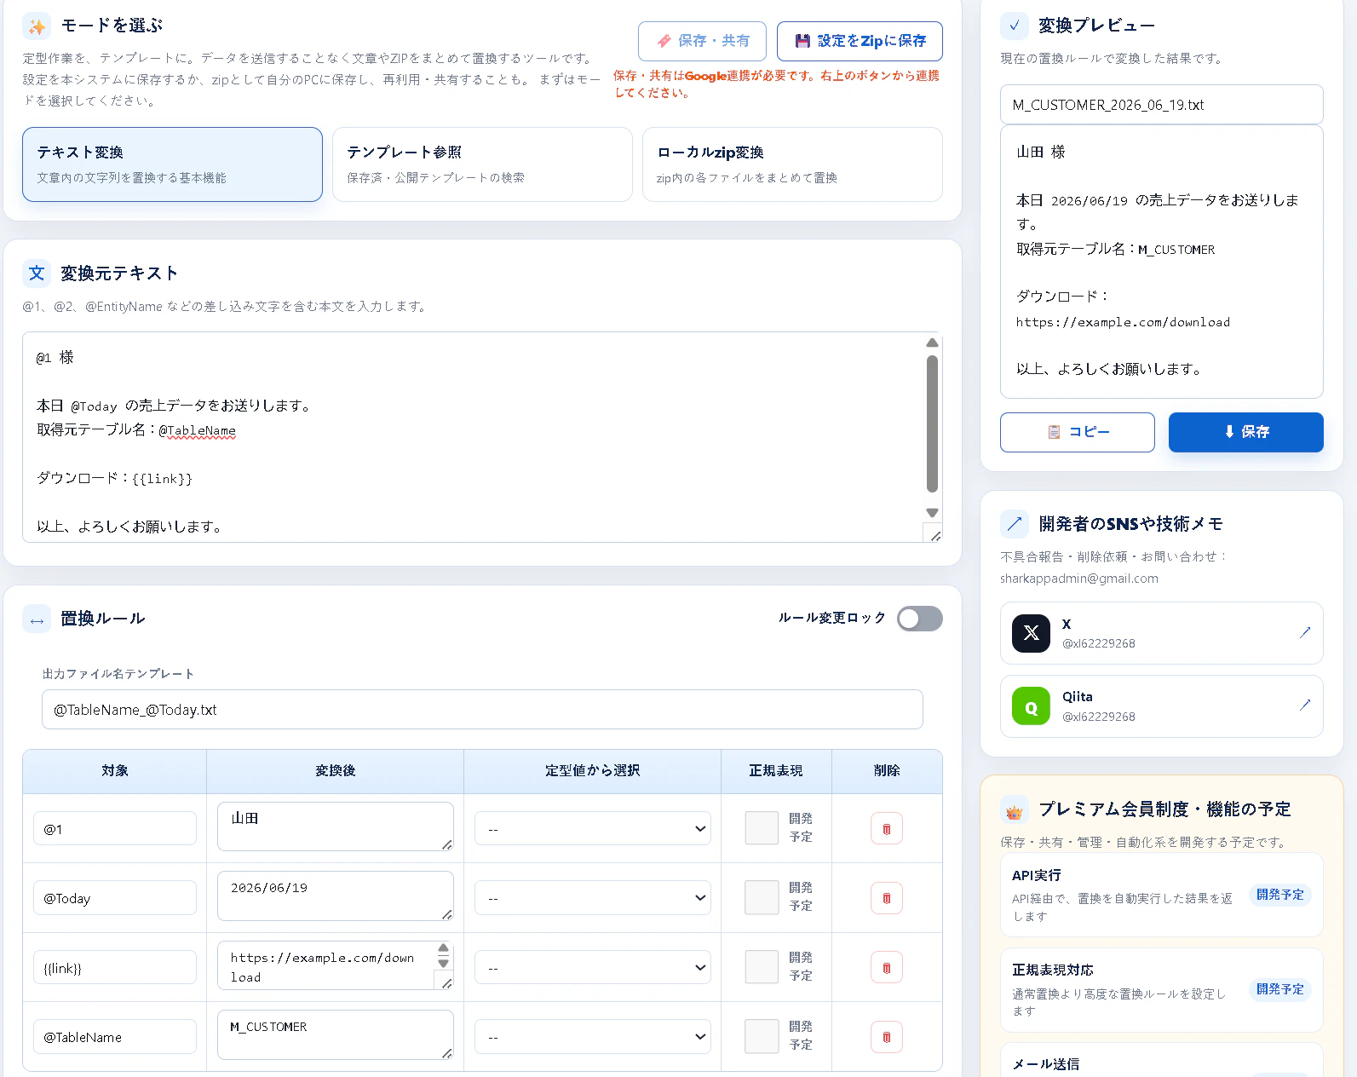Click scrollbar thumb in source text area
Image resolution: width=1357 pixels, height=1077 pixels.
(932, 424)
